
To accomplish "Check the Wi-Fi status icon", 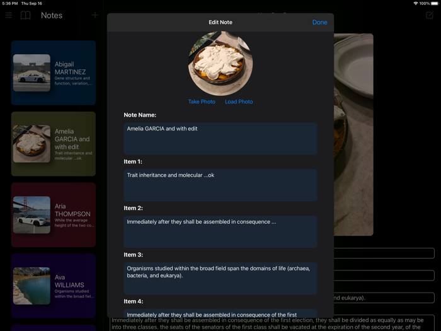I will tap(415, 3).
